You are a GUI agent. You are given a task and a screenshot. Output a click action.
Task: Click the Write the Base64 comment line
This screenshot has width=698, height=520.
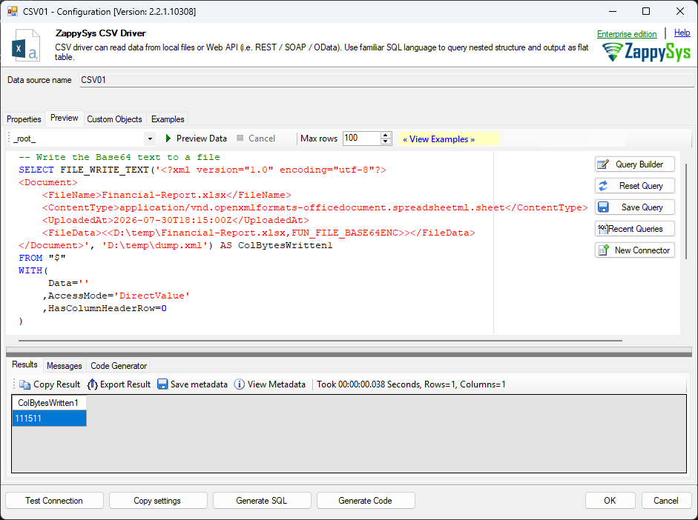119,157
